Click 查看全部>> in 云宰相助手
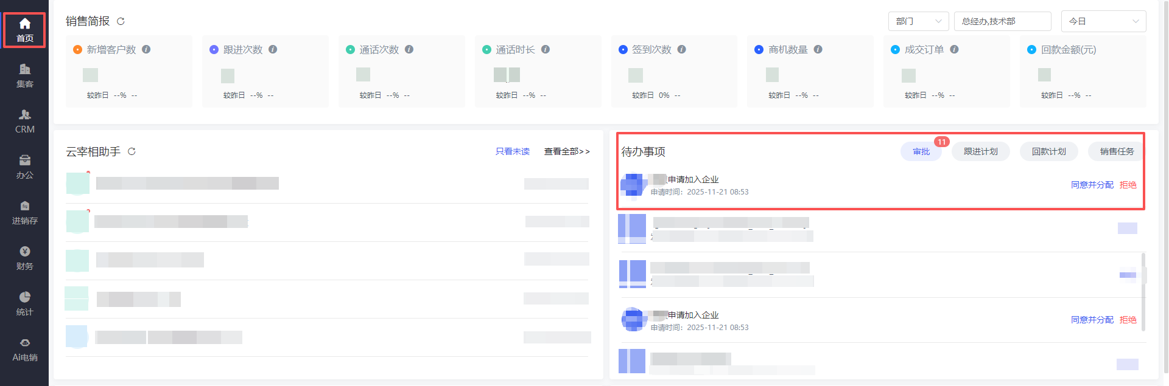Image resolution: width=1169 pixels, height=386 pixels. (x=566, y=151)
